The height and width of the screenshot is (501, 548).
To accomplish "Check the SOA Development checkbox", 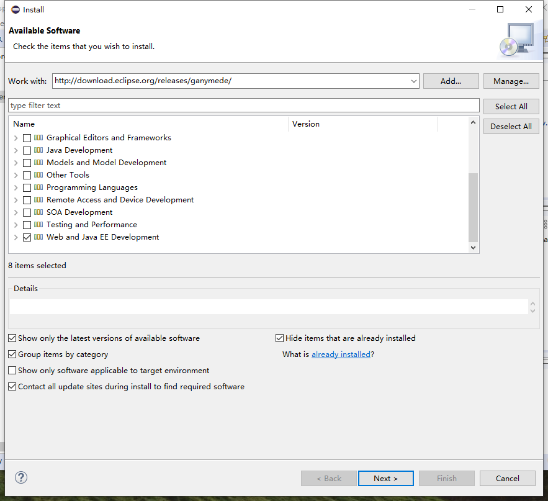I will point(27,212).
